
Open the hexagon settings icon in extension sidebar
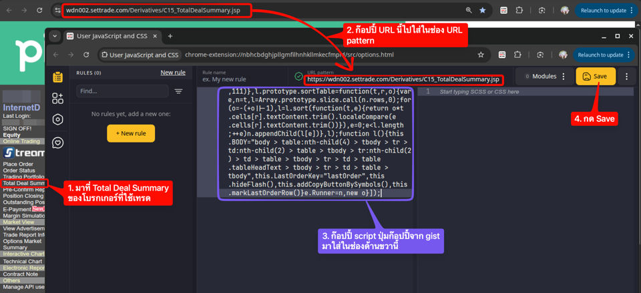click(x=57, y=120)
